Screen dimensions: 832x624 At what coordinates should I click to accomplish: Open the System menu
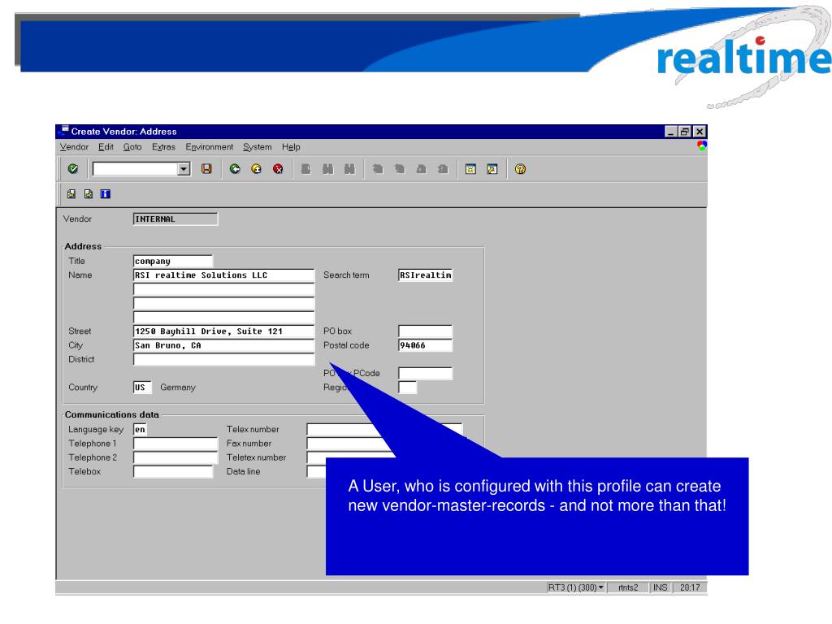[258, 147]
